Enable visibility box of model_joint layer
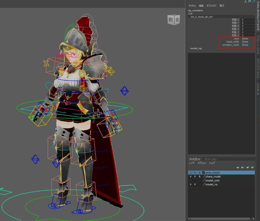 pyautogui.click(x=191, y=181)
